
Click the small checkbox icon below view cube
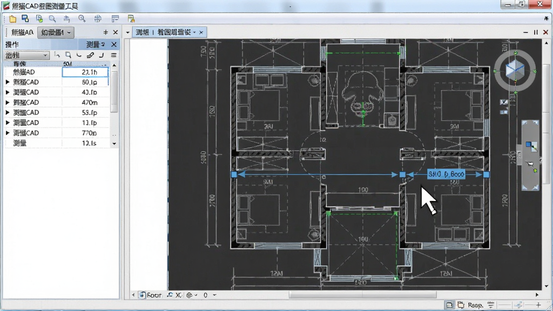[x=504, y=102]
